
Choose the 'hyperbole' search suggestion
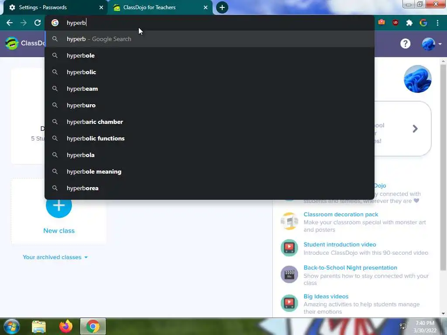(210, 55)
